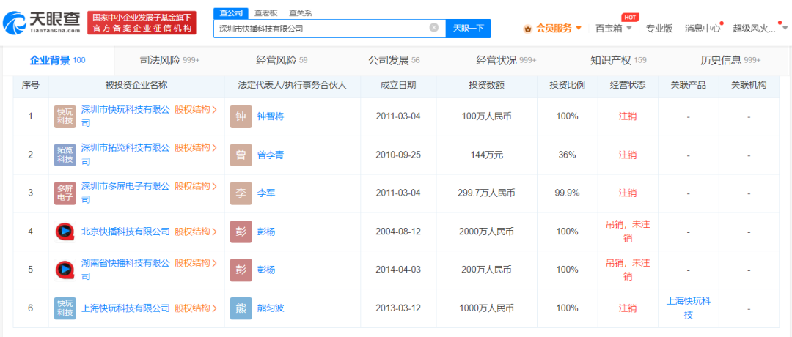Screen dimensions: 792x337
Task: Open 彭杨 for 北京快播科技
Action: pos(266,232)
